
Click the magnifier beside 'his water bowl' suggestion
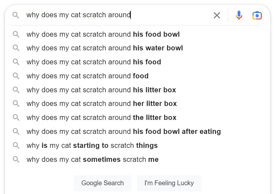coord(16,48)
